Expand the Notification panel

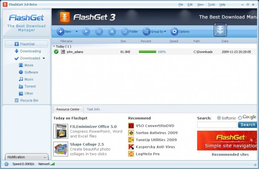(27, 157)
